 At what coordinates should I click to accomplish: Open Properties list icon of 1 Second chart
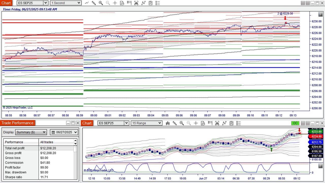158,3
